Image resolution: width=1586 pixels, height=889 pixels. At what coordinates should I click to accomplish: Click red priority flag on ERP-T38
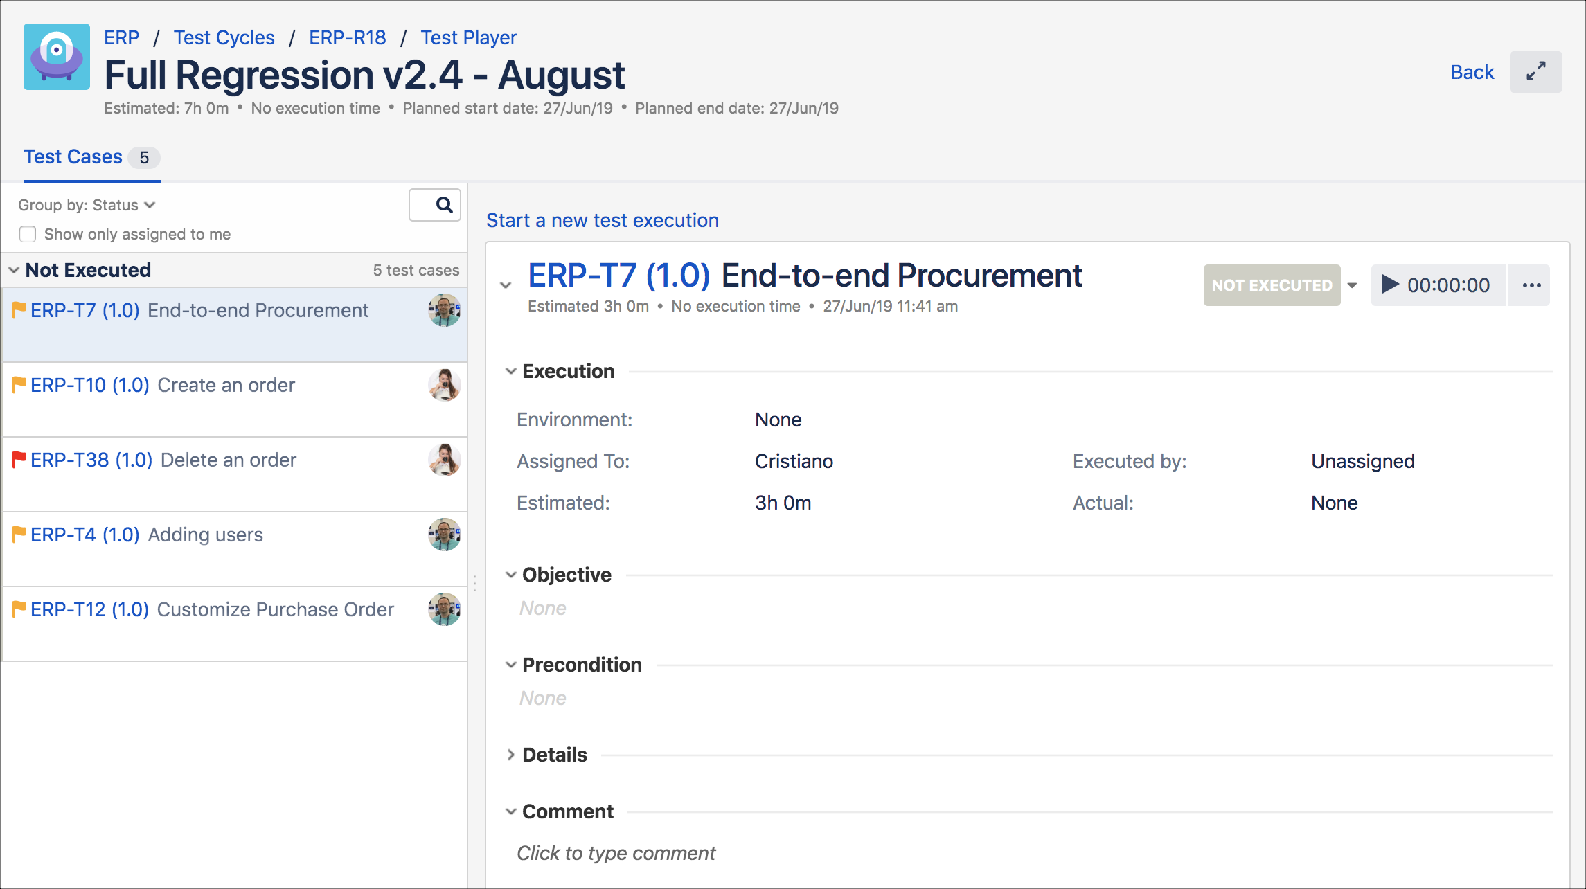pos(19,459)
